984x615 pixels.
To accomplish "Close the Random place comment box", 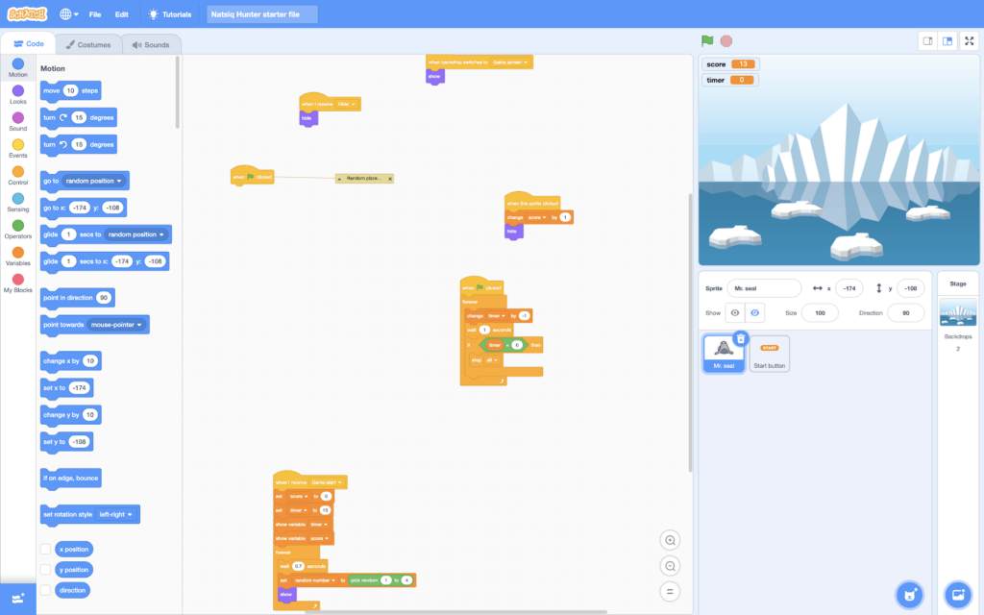I will [390, 179].
